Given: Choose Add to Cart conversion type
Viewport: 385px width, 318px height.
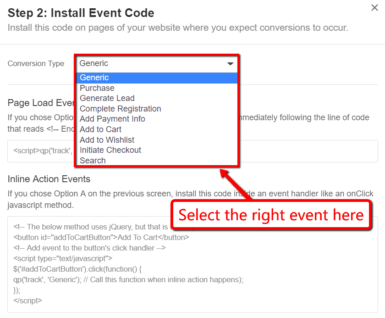Looking at the screenshot, I should click(100, 129).
